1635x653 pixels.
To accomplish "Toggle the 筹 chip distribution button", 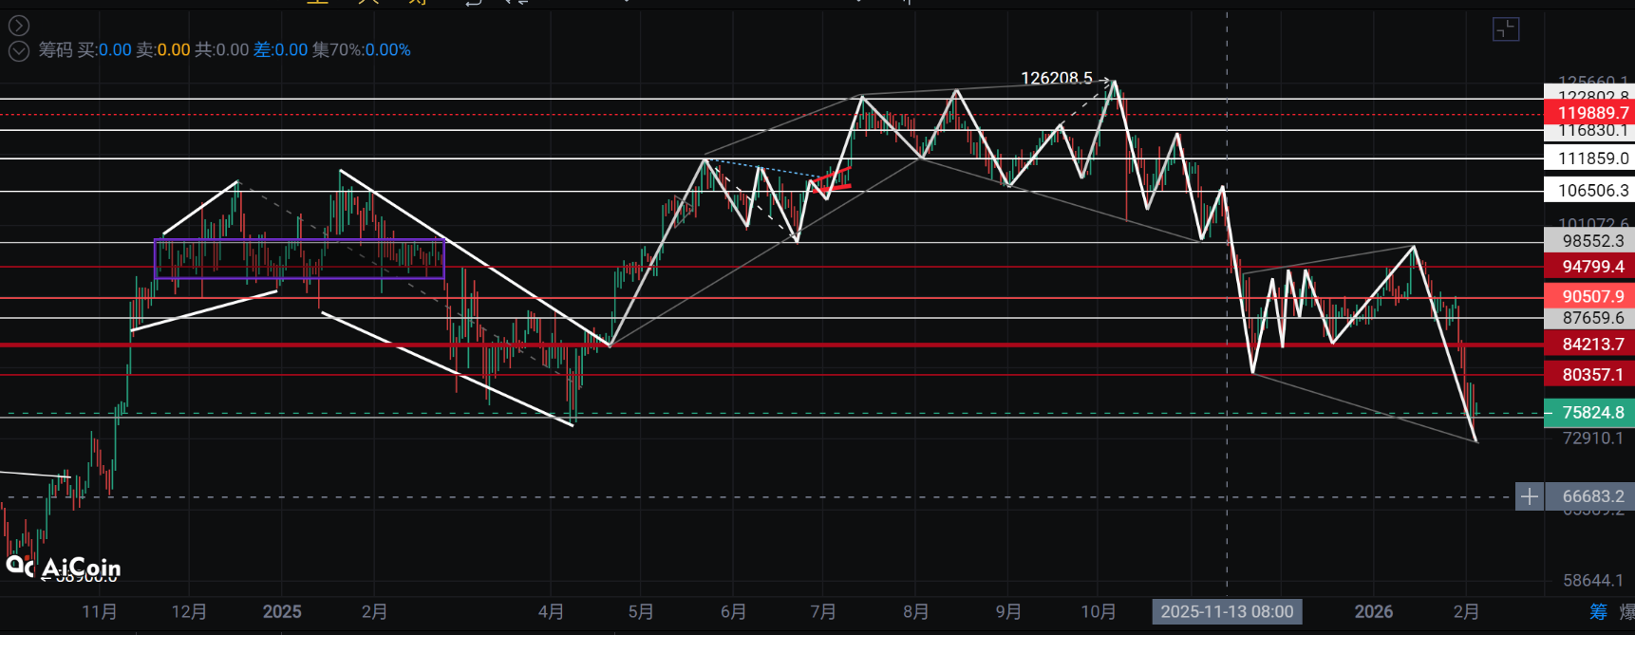I will [1598, 612].
